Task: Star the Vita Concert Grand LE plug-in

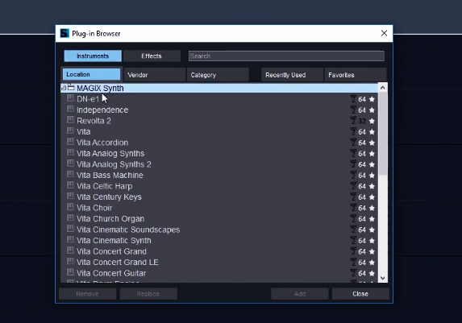Action: coord(372,263)
